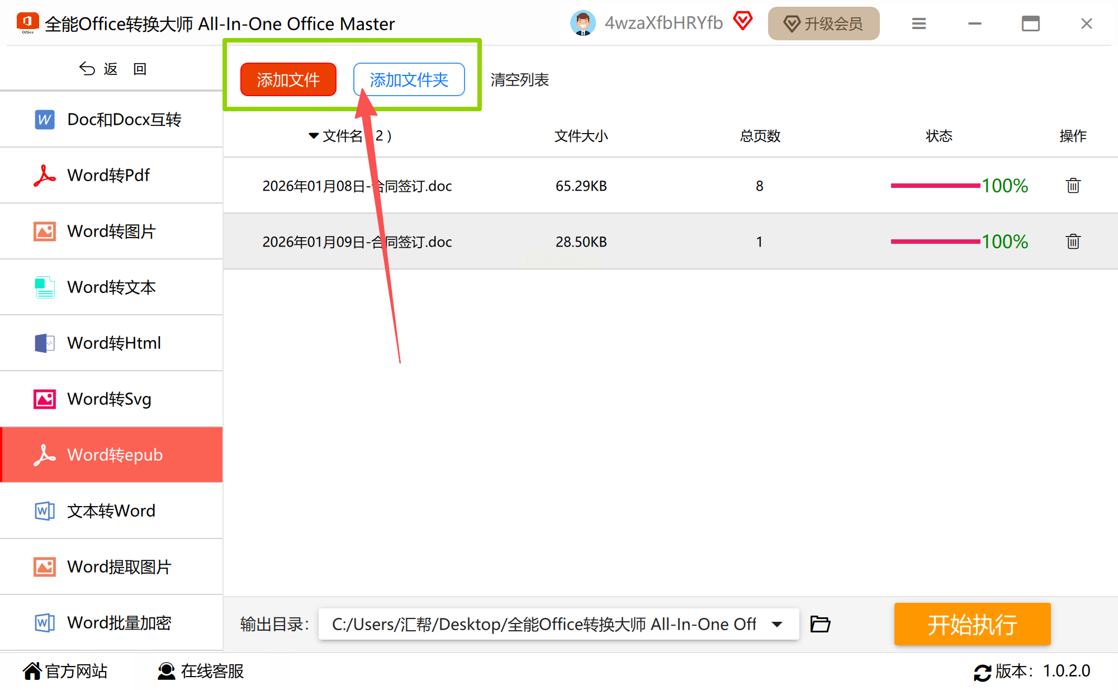Screen dimensions: 1118x690
Task: Open the official website home icon
Action: click(32, 671)
